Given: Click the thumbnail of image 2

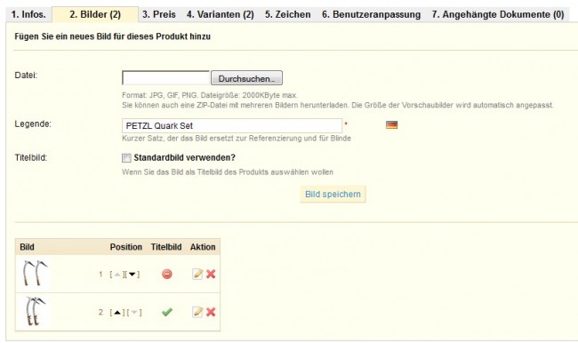Looking at the screenshot, I should click(35, 311).
